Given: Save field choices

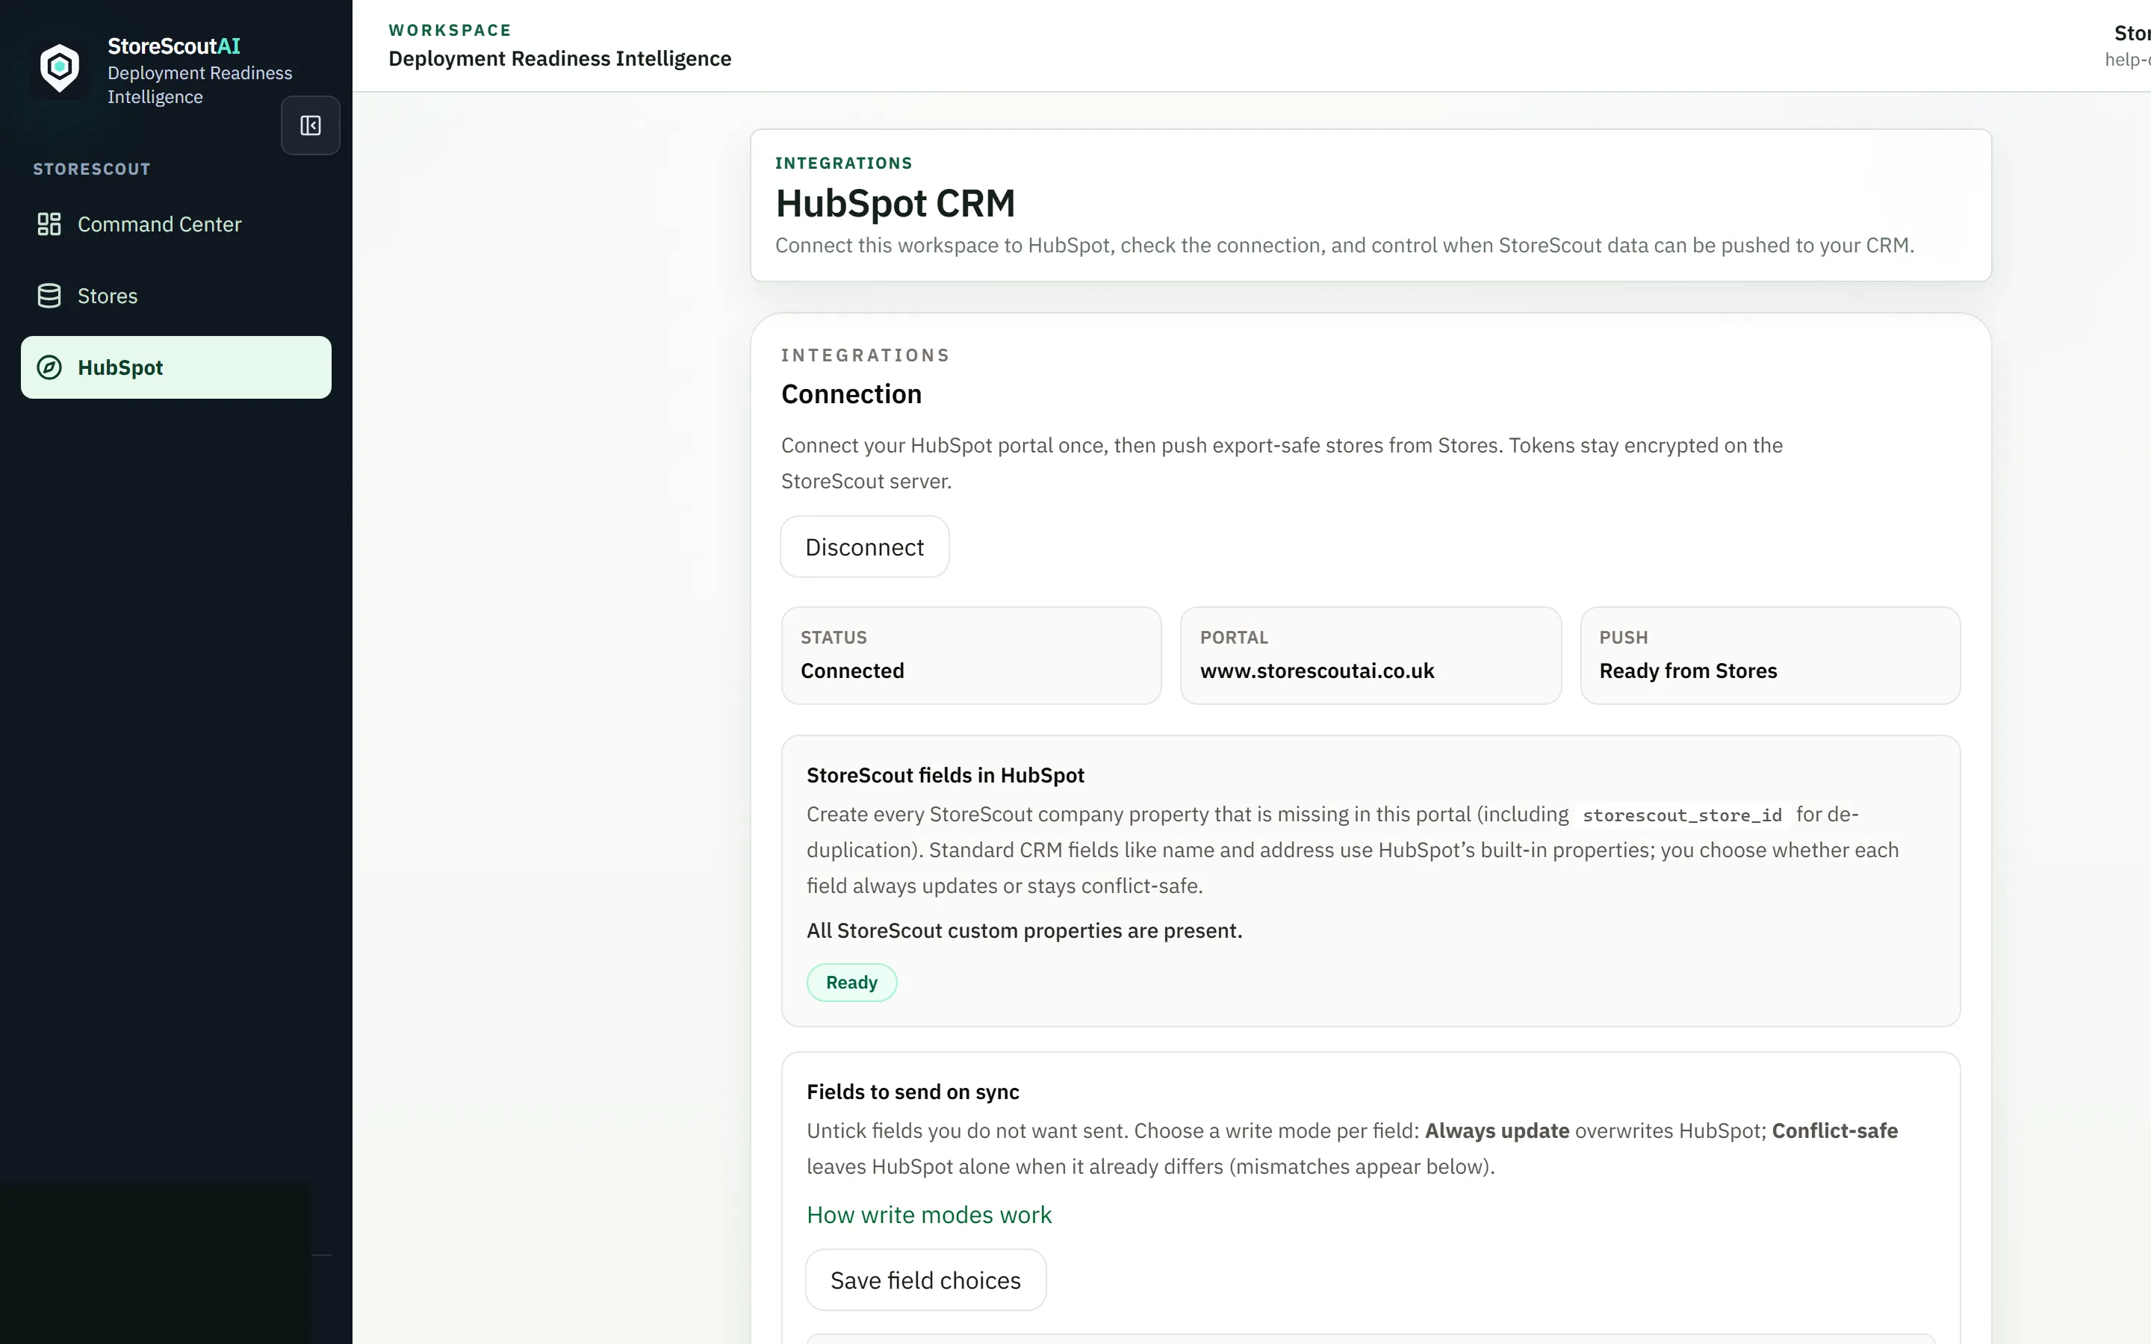Looking at the screenshot, I should click(x=925, y=1280).
